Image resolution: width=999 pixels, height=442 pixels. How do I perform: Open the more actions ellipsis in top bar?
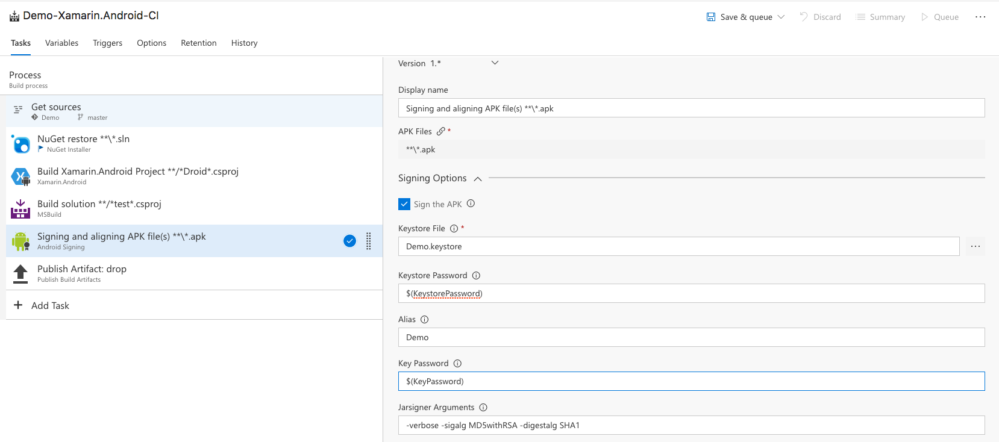pos(980,17)
